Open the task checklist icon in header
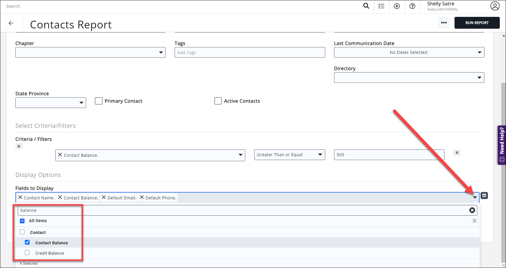The image size is (506, 268). 381,6
